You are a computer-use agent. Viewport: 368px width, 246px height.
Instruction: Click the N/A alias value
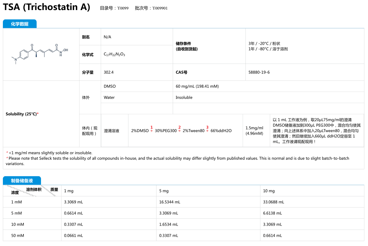[108, 37]
